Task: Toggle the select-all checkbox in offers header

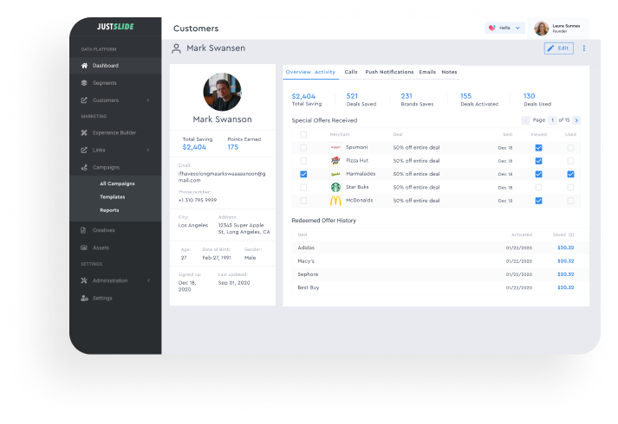Action: click(303, 134)
